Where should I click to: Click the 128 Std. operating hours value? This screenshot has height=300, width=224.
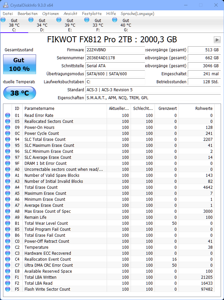pos(204,82)
